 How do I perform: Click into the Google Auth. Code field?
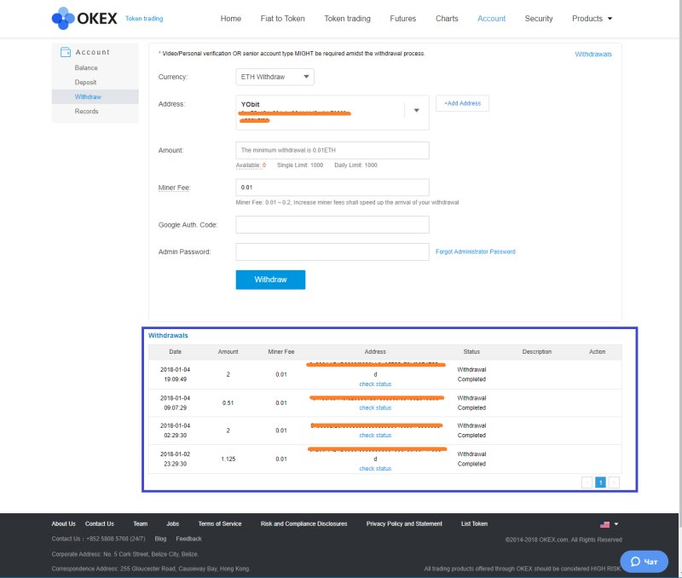coord(332,225)
